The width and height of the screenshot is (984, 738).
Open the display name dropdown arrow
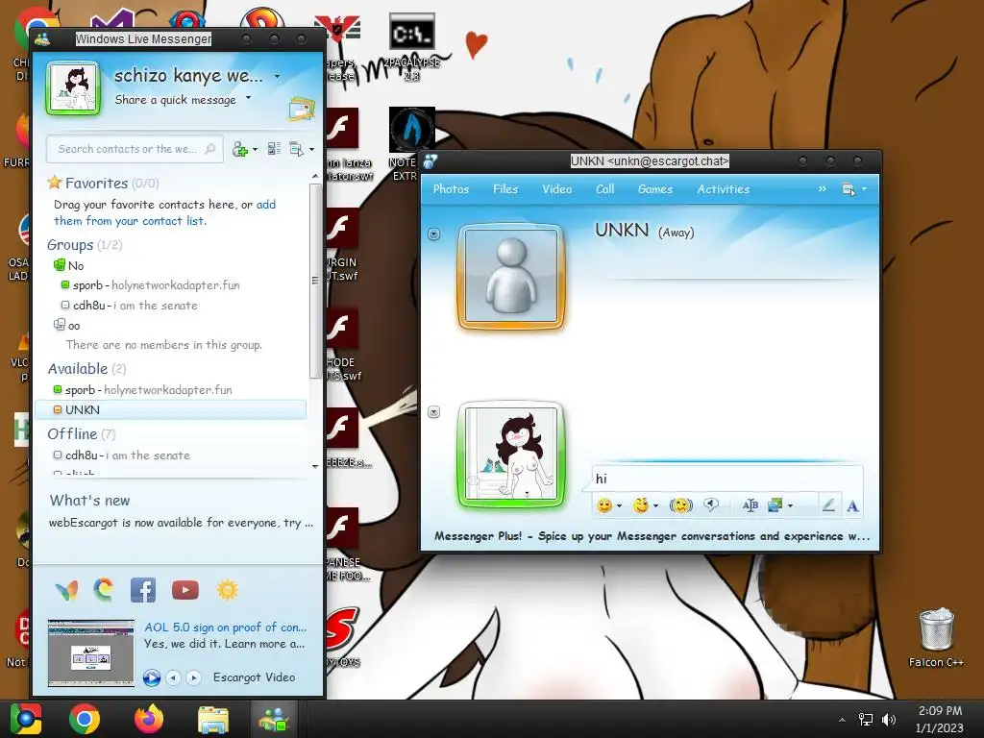point(277,77)
